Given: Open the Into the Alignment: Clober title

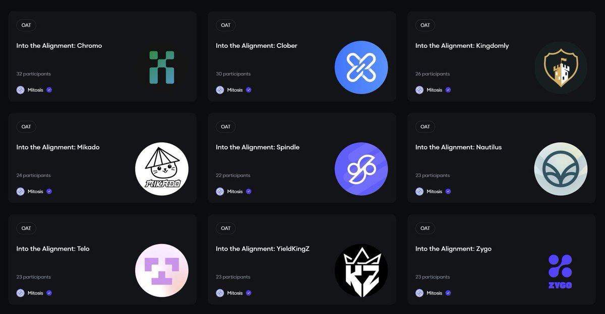Looking at the screenshot, I should (x=257, y=46).
